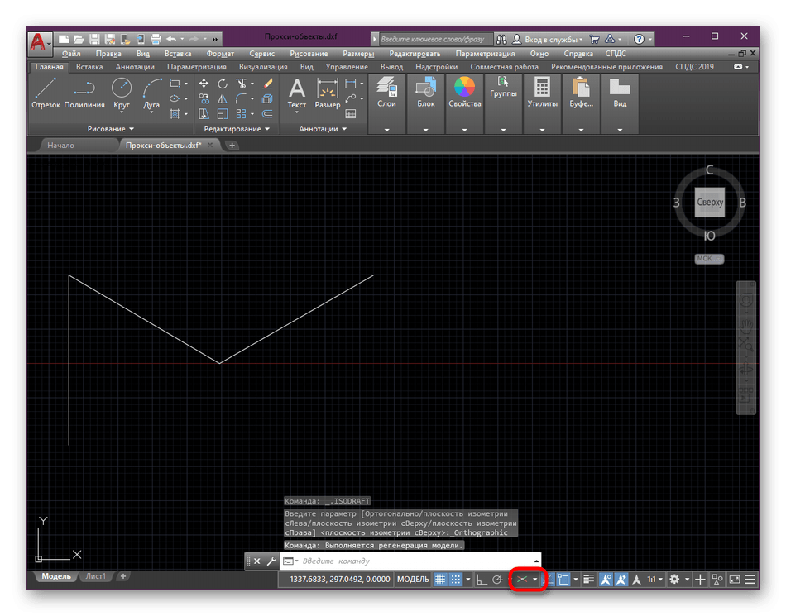Click the Explode tool icon
Screen dimensions: 786x616
tap(267, 98)
